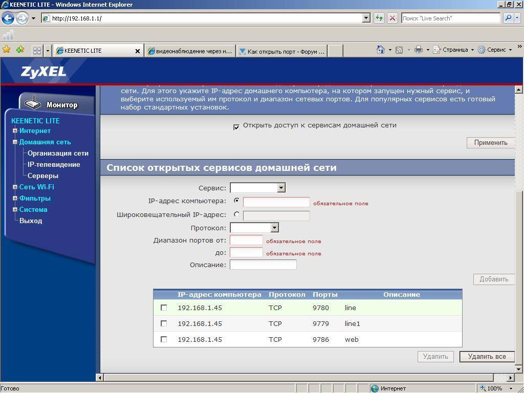This screenshot has width=524, height=393.
Task: Click the Refresh page icon
Action: [x=379, y=18]
